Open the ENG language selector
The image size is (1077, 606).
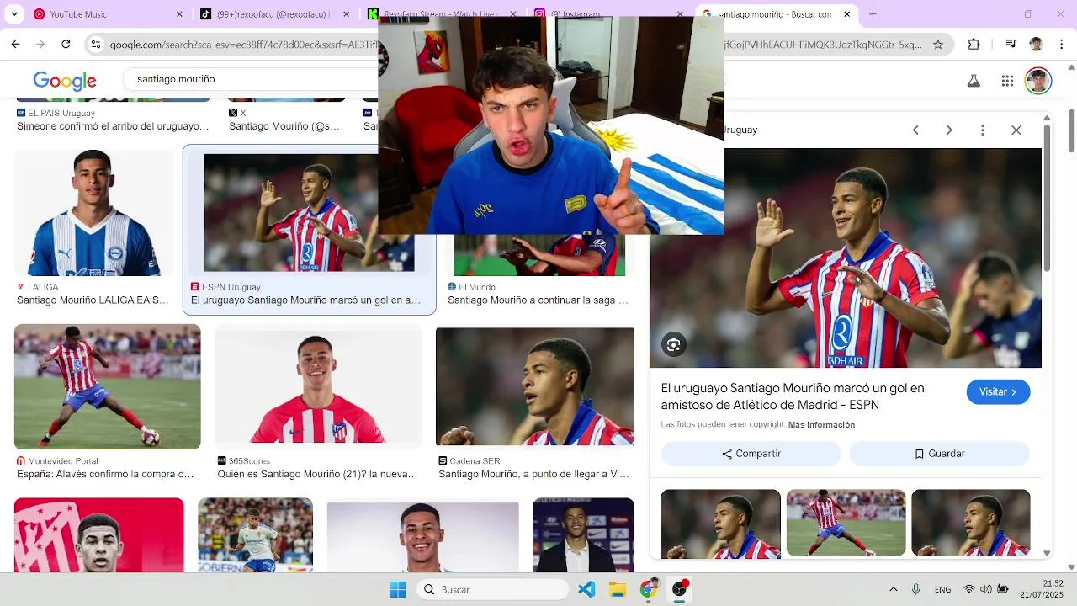click(942, 589)
